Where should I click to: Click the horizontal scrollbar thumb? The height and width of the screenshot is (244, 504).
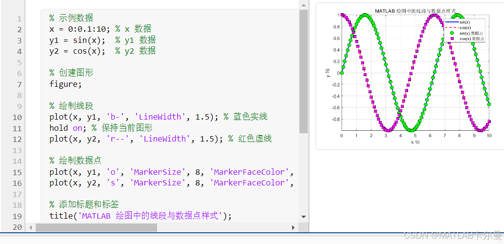(96, 227)
